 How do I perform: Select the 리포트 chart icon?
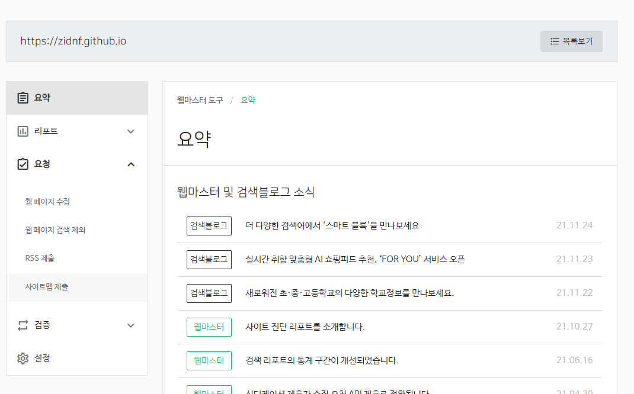[23, 131]
